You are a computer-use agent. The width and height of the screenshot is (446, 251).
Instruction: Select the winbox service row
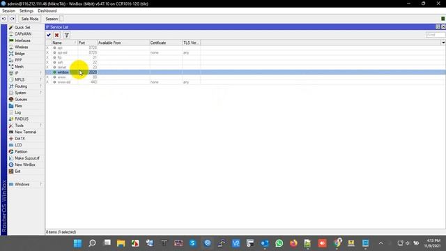coord(245,73)
